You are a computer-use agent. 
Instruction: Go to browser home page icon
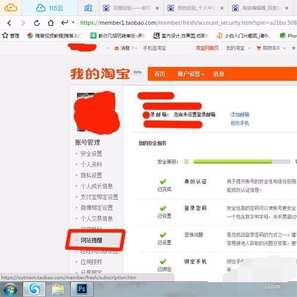click(50, 23)
